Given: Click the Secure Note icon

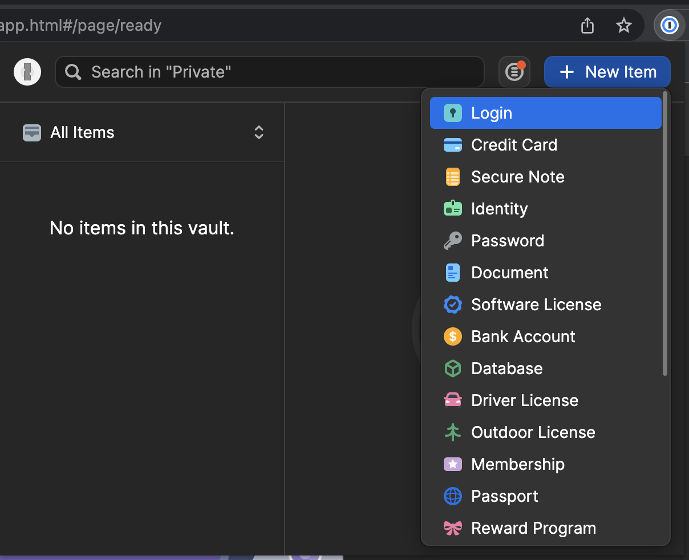Looking at the screenshot, I should (452, 177).
